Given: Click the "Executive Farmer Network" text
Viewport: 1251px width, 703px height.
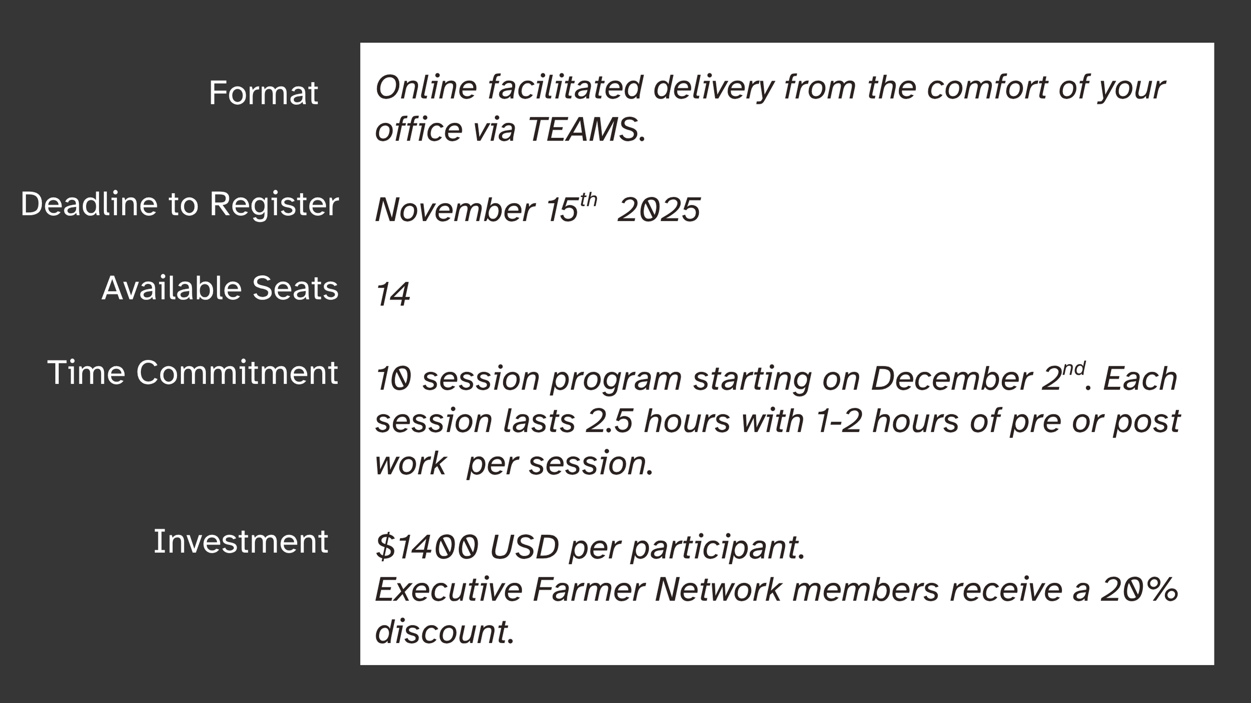Looking at the screenshot, I should click(x=578, y=590).
